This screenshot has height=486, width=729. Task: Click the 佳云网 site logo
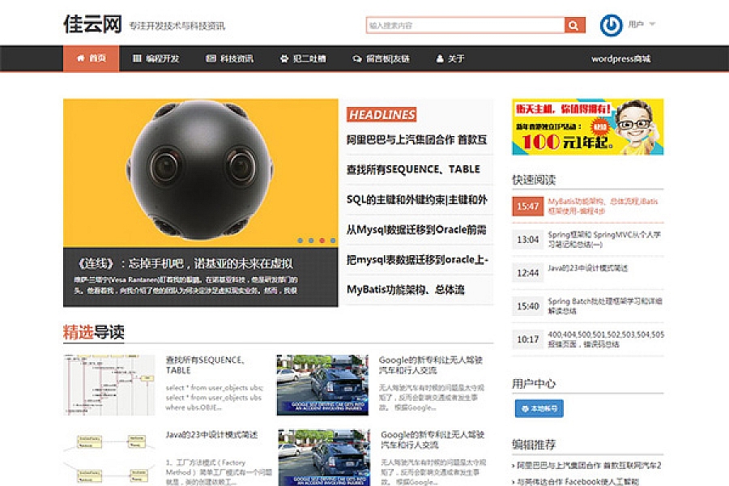tap(92, 24)
